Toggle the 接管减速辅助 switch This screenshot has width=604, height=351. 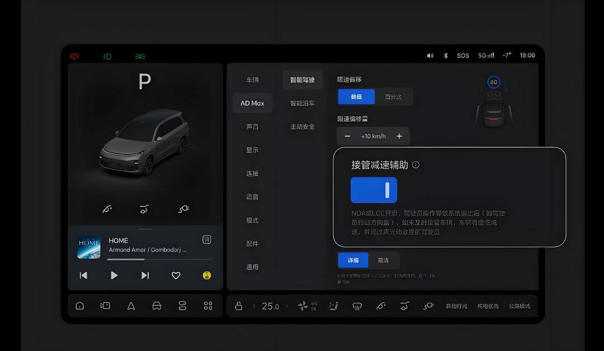(374, 190)
